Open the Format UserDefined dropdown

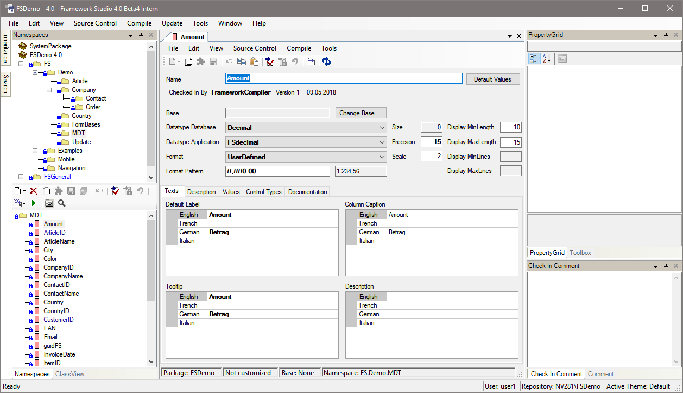point(383,157)
